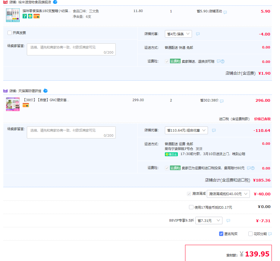Toggle 运费险 checkbox for 最高赔付80元 insurance
Screen dimensions: 280x261
point(167,168)
